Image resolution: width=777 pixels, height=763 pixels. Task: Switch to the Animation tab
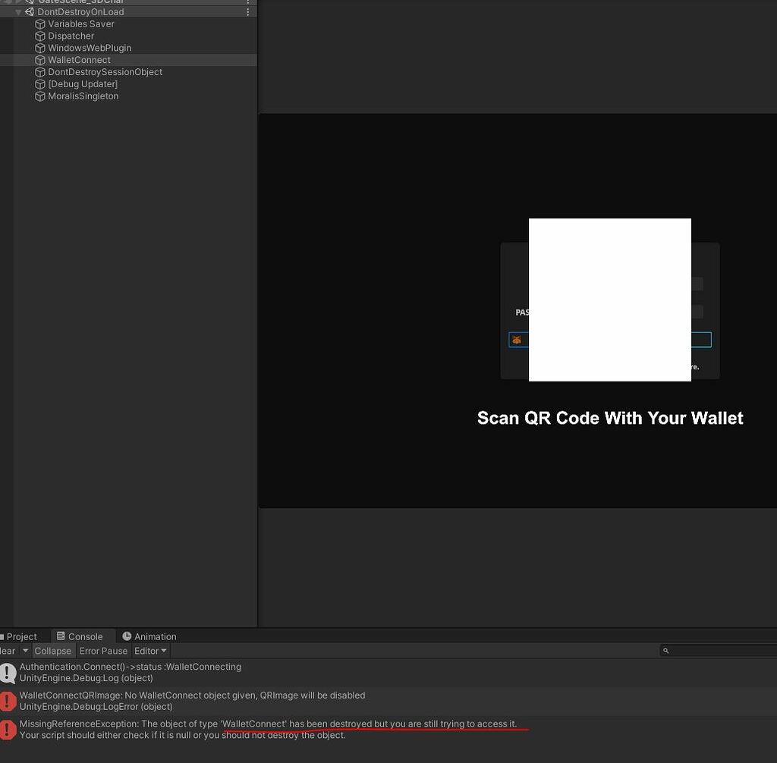pos(149,636)
